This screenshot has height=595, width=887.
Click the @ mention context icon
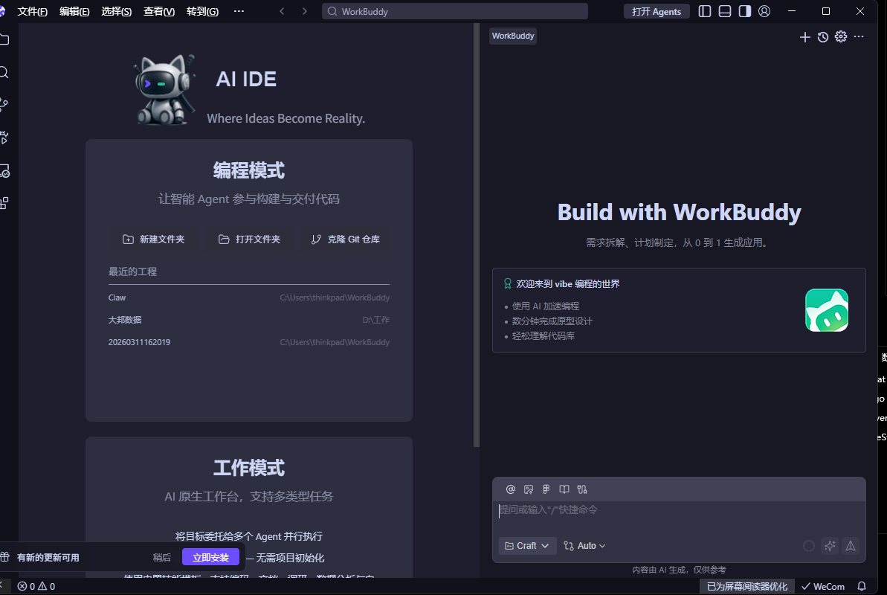tap(510, 489)
